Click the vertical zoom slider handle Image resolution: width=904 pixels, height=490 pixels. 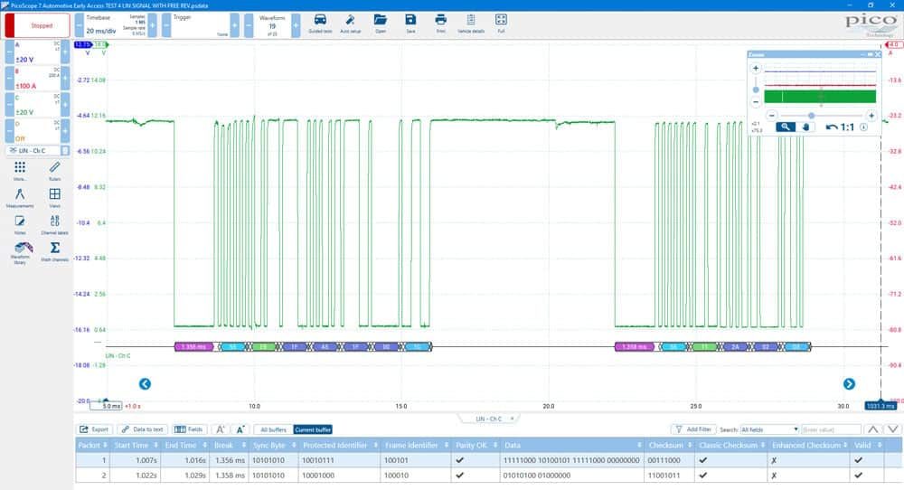pos(756,90)
